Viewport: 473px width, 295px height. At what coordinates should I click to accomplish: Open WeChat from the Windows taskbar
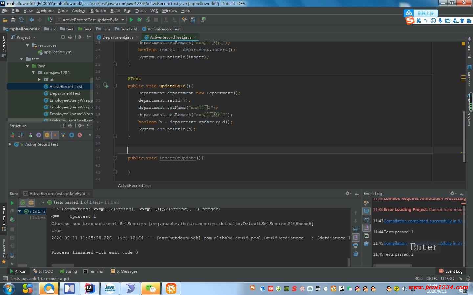pos(151,288)
